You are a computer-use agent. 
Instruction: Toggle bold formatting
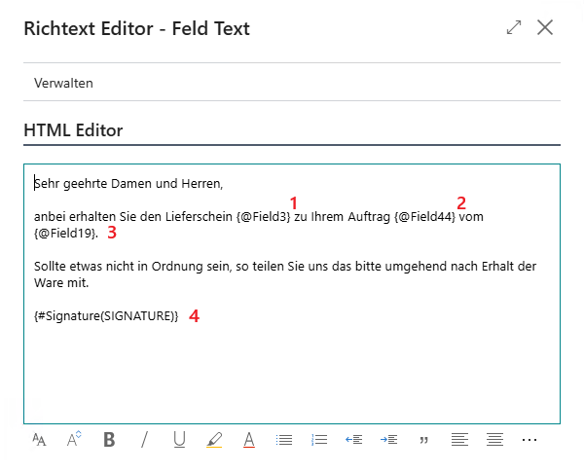pos(109,440)
